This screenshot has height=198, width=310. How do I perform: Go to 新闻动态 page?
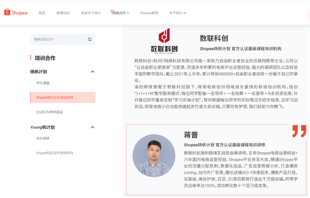point(63,13)
